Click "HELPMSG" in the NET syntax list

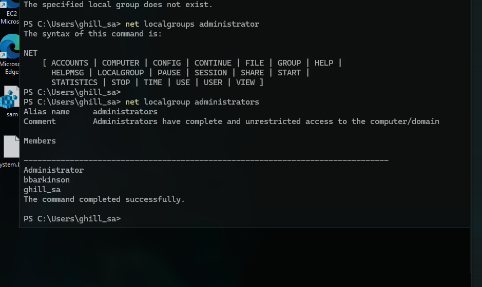point(67,73)
